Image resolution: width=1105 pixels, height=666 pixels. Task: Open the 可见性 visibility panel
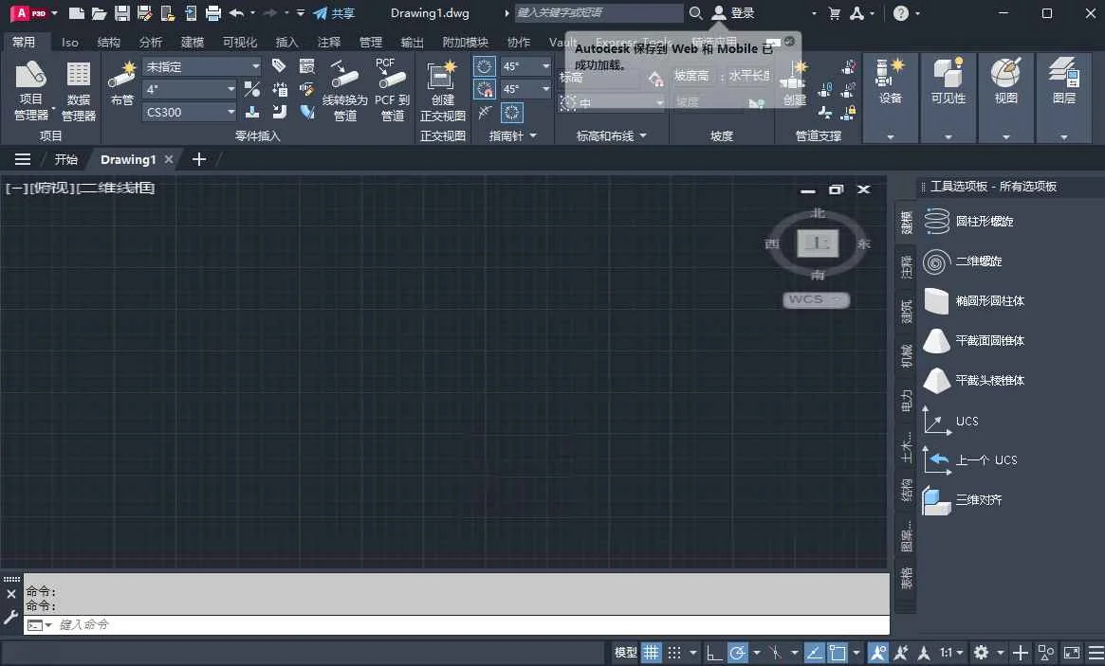(x=948, y=99)
